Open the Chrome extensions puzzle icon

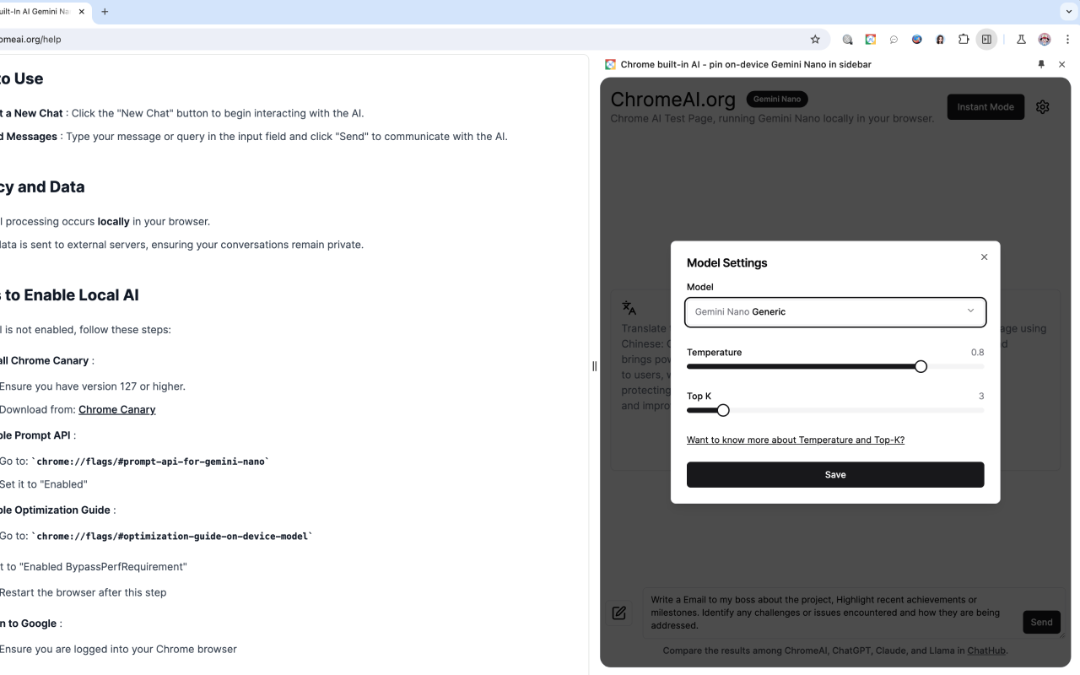[x=963, y=39]
